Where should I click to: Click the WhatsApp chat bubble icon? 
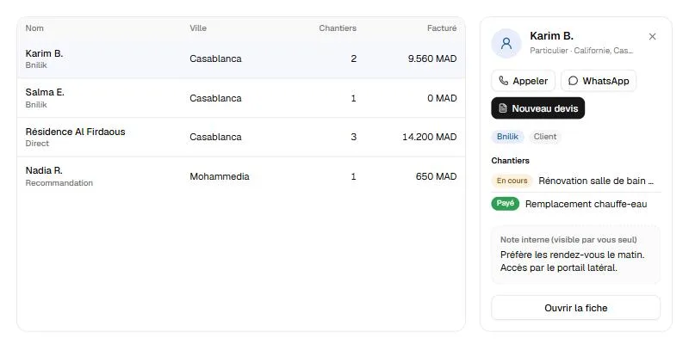pyautogui.click(x=573, y=81)
